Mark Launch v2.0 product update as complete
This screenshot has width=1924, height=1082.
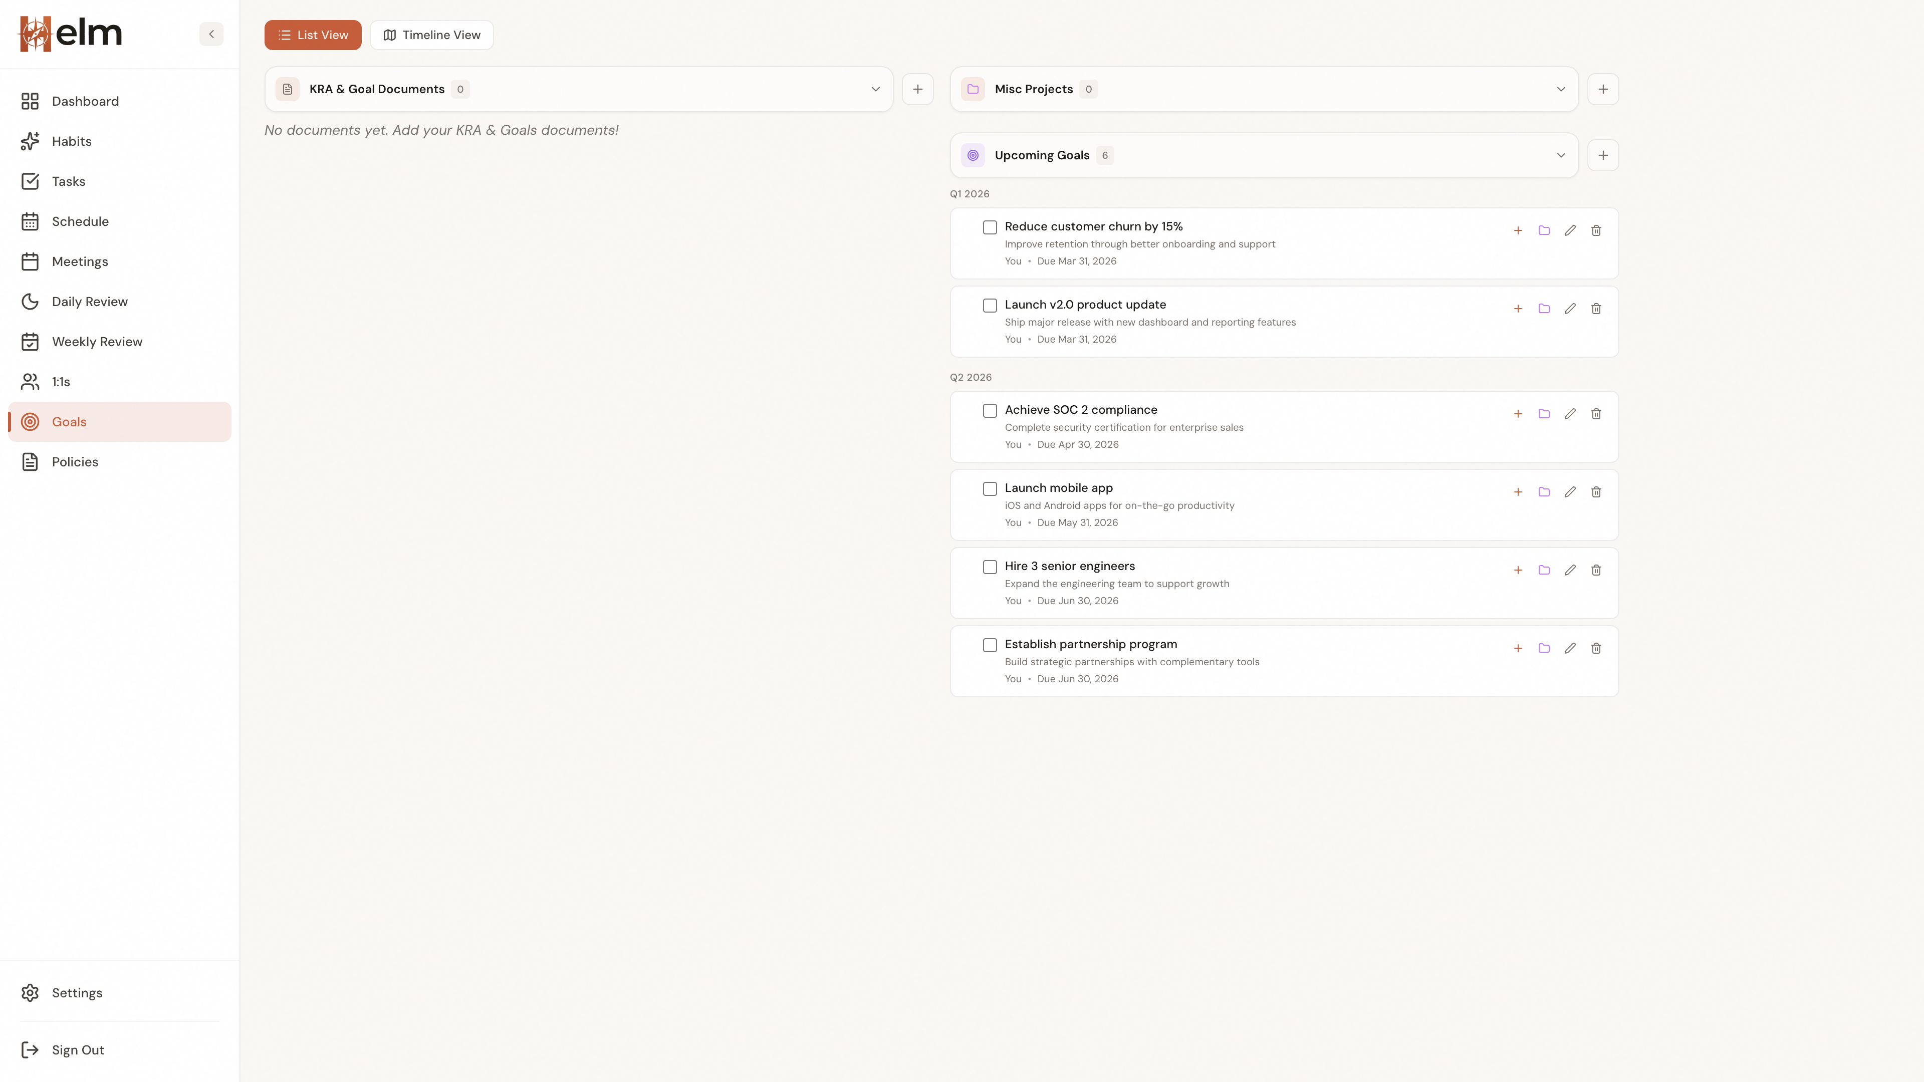[x=990, y=306]
